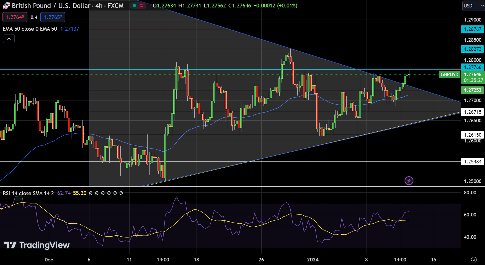Click the 1.27766 price level label

[x=472, y=67]
